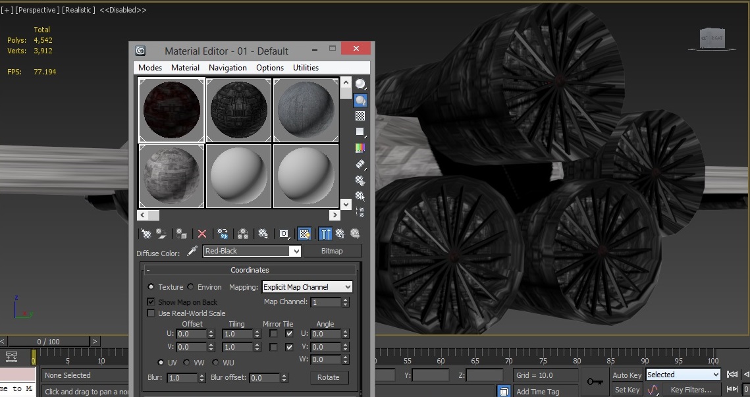
Task: Enable Use Real-World Scale
Action: [x=151, y=313]
